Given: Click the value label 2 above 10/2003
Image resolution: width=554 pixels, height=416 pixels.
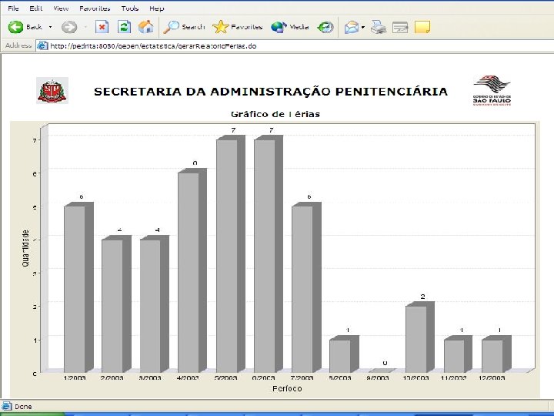Looking at the screenshot, I should tap(423, 297).
